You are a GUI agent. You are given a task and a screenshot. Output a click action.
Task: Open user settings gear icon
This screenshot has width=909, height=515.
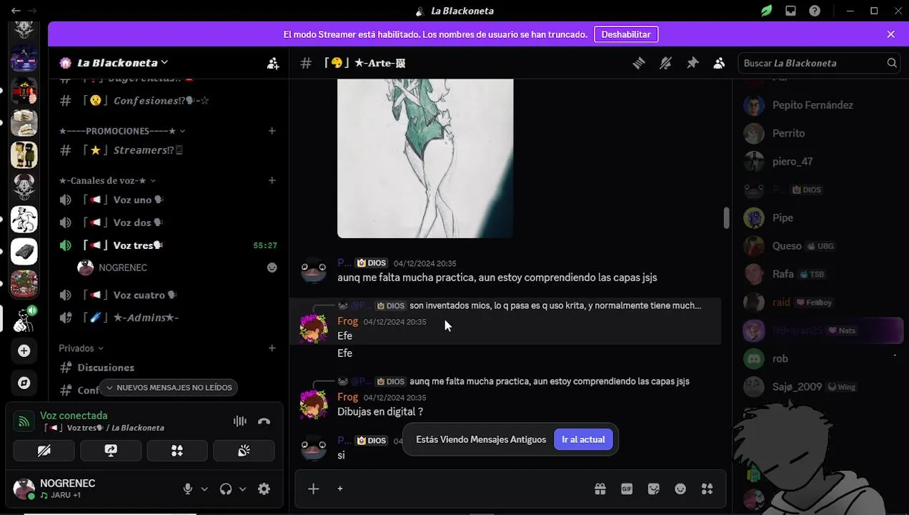tap(264, 489)
